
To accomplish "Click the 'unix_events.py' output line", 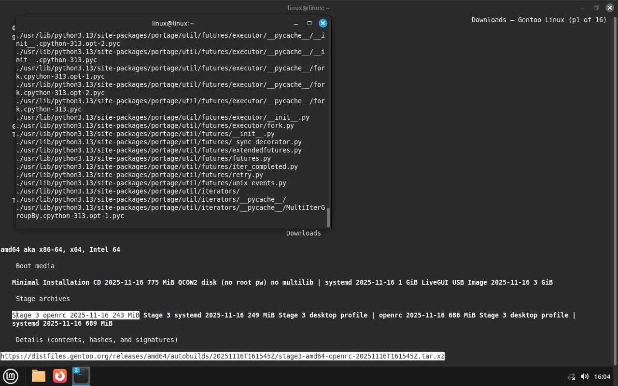I will pyautogui.click(x=151, y=183).
